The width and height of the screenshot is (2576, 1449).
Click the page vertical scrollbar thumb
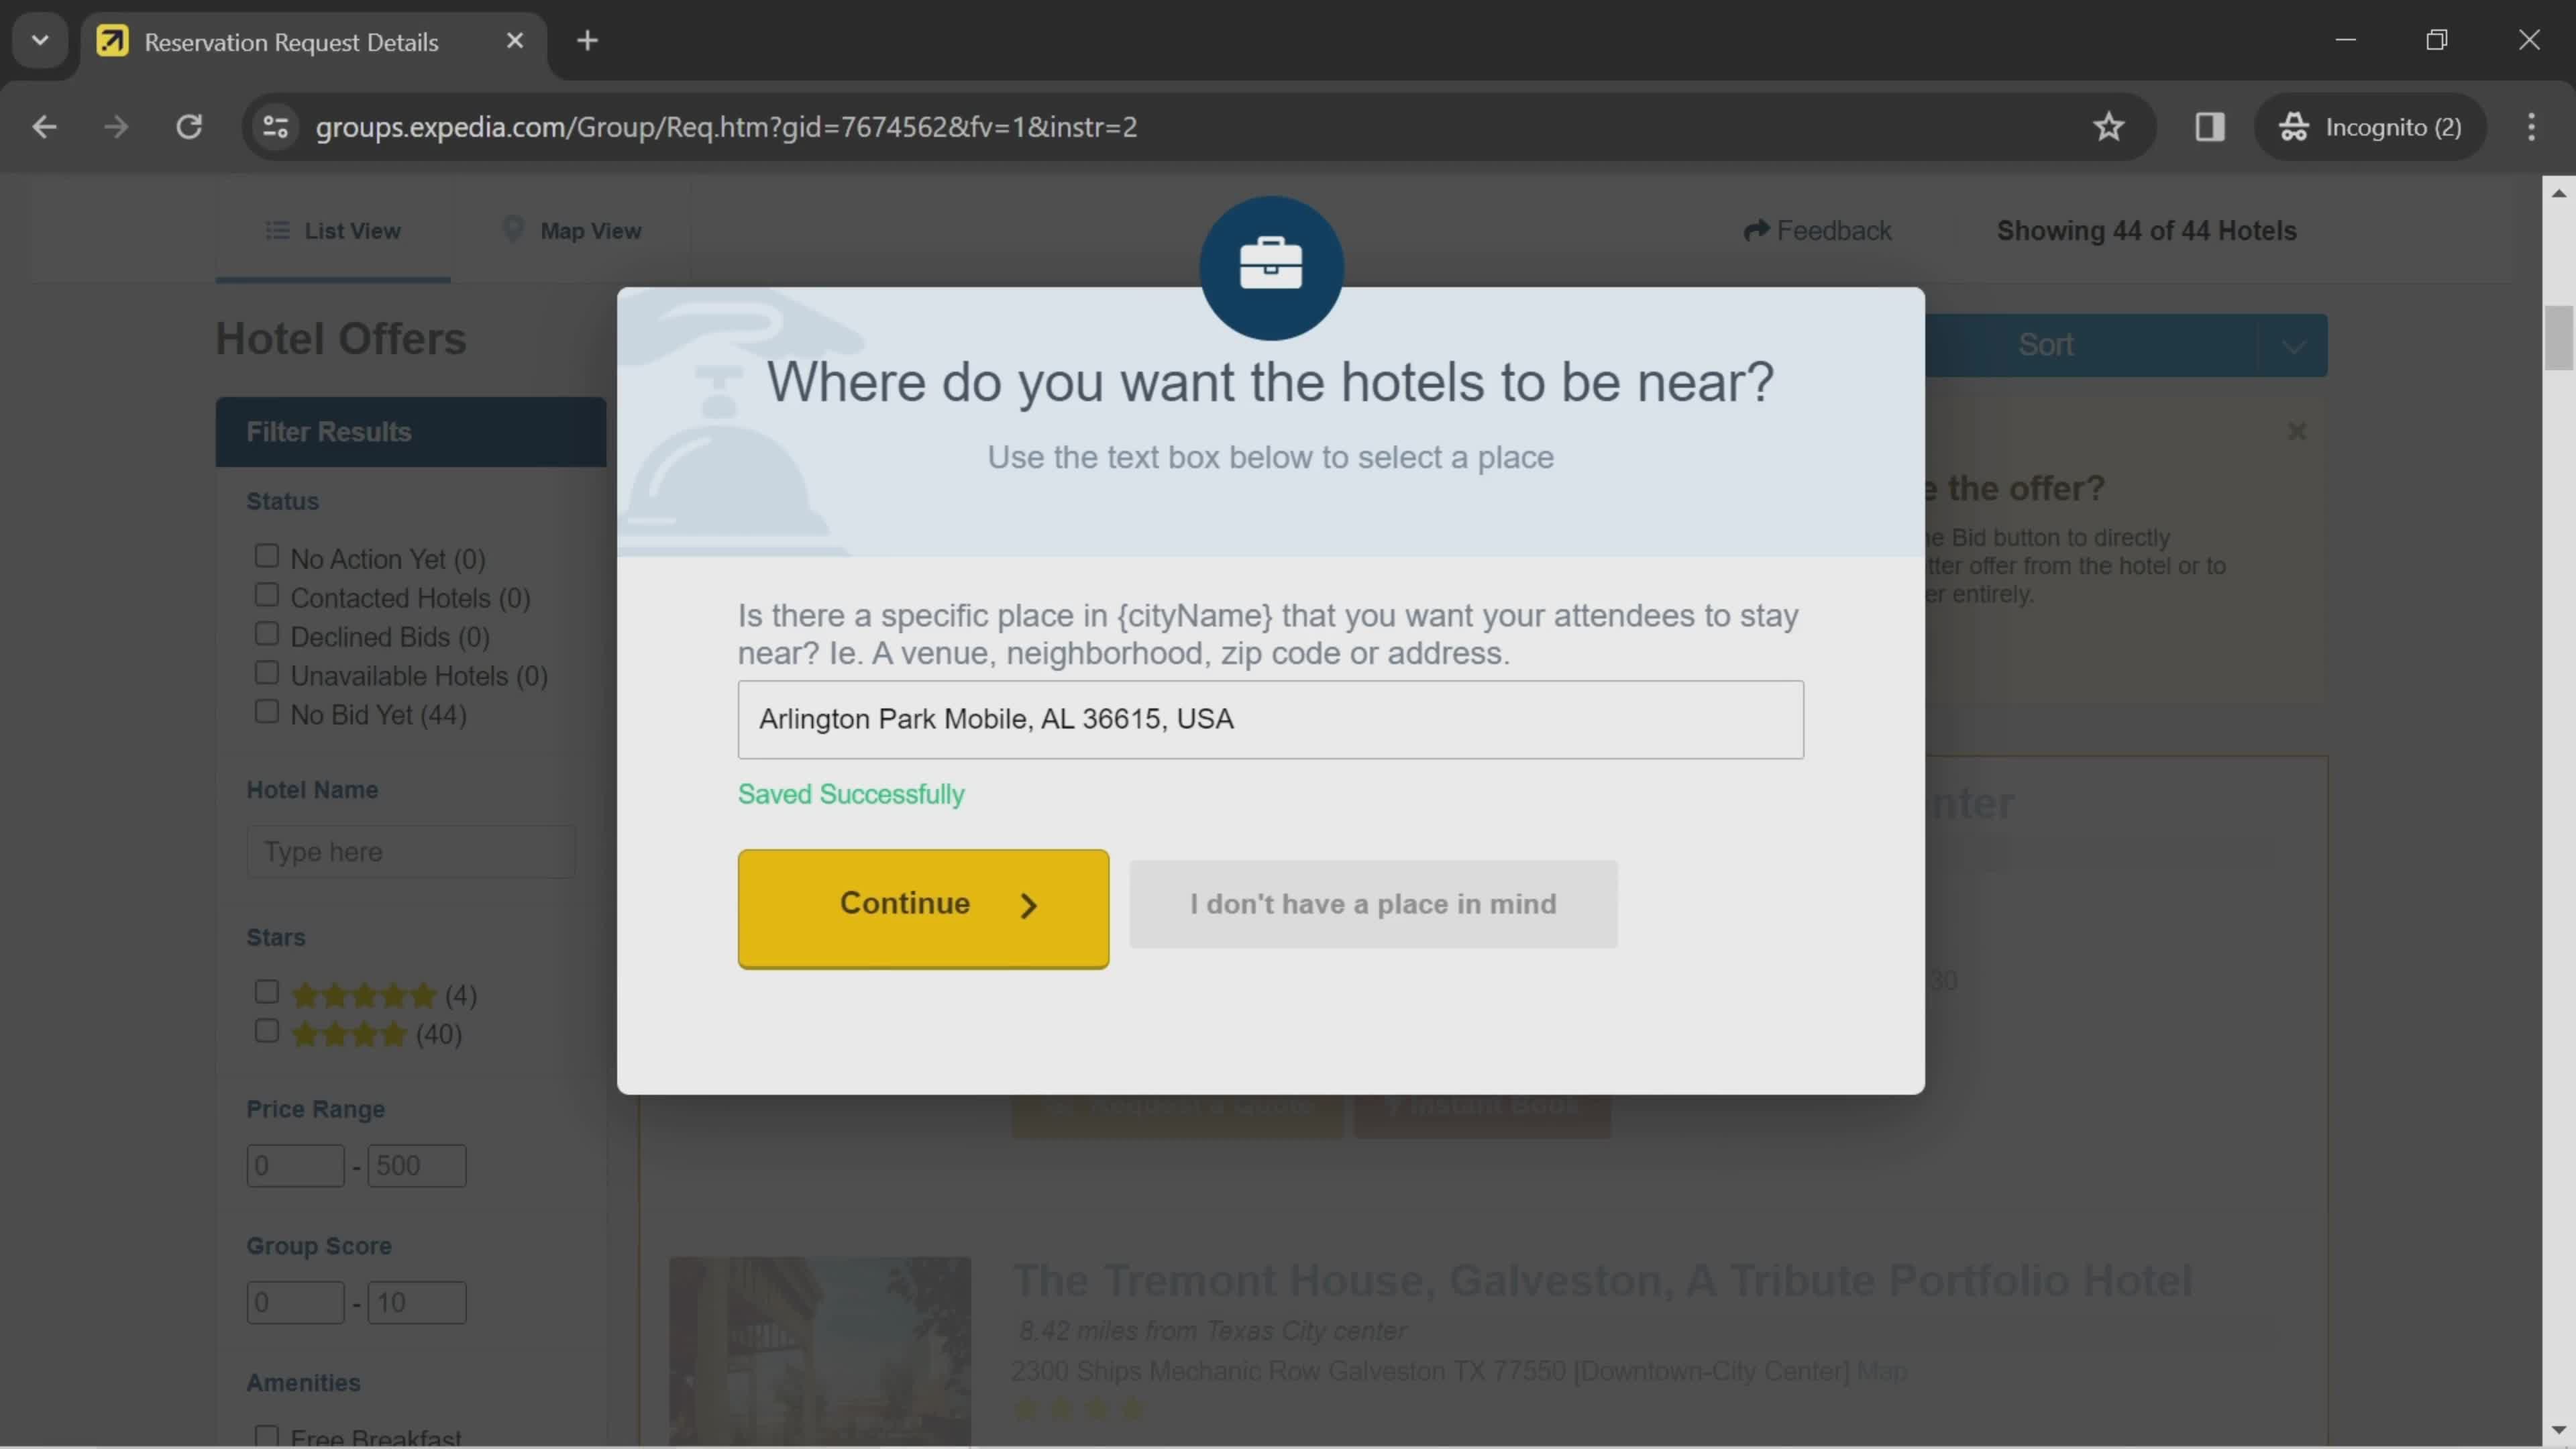pyautogui.click(x=2558, y=337)
